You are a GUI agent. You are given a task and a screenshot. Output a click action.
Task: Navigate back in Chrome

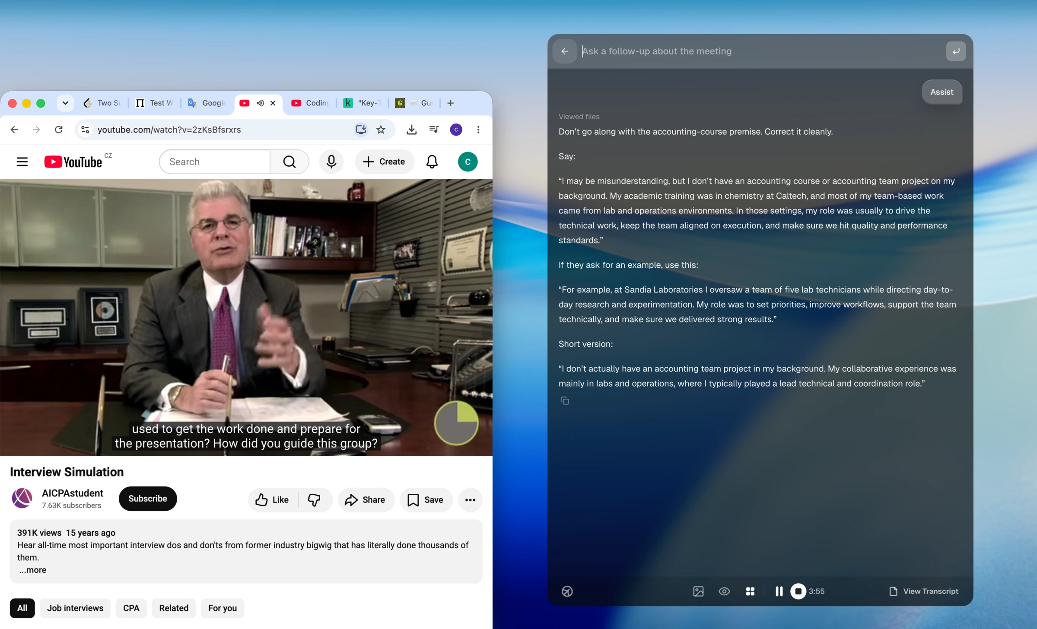(14, 130)
